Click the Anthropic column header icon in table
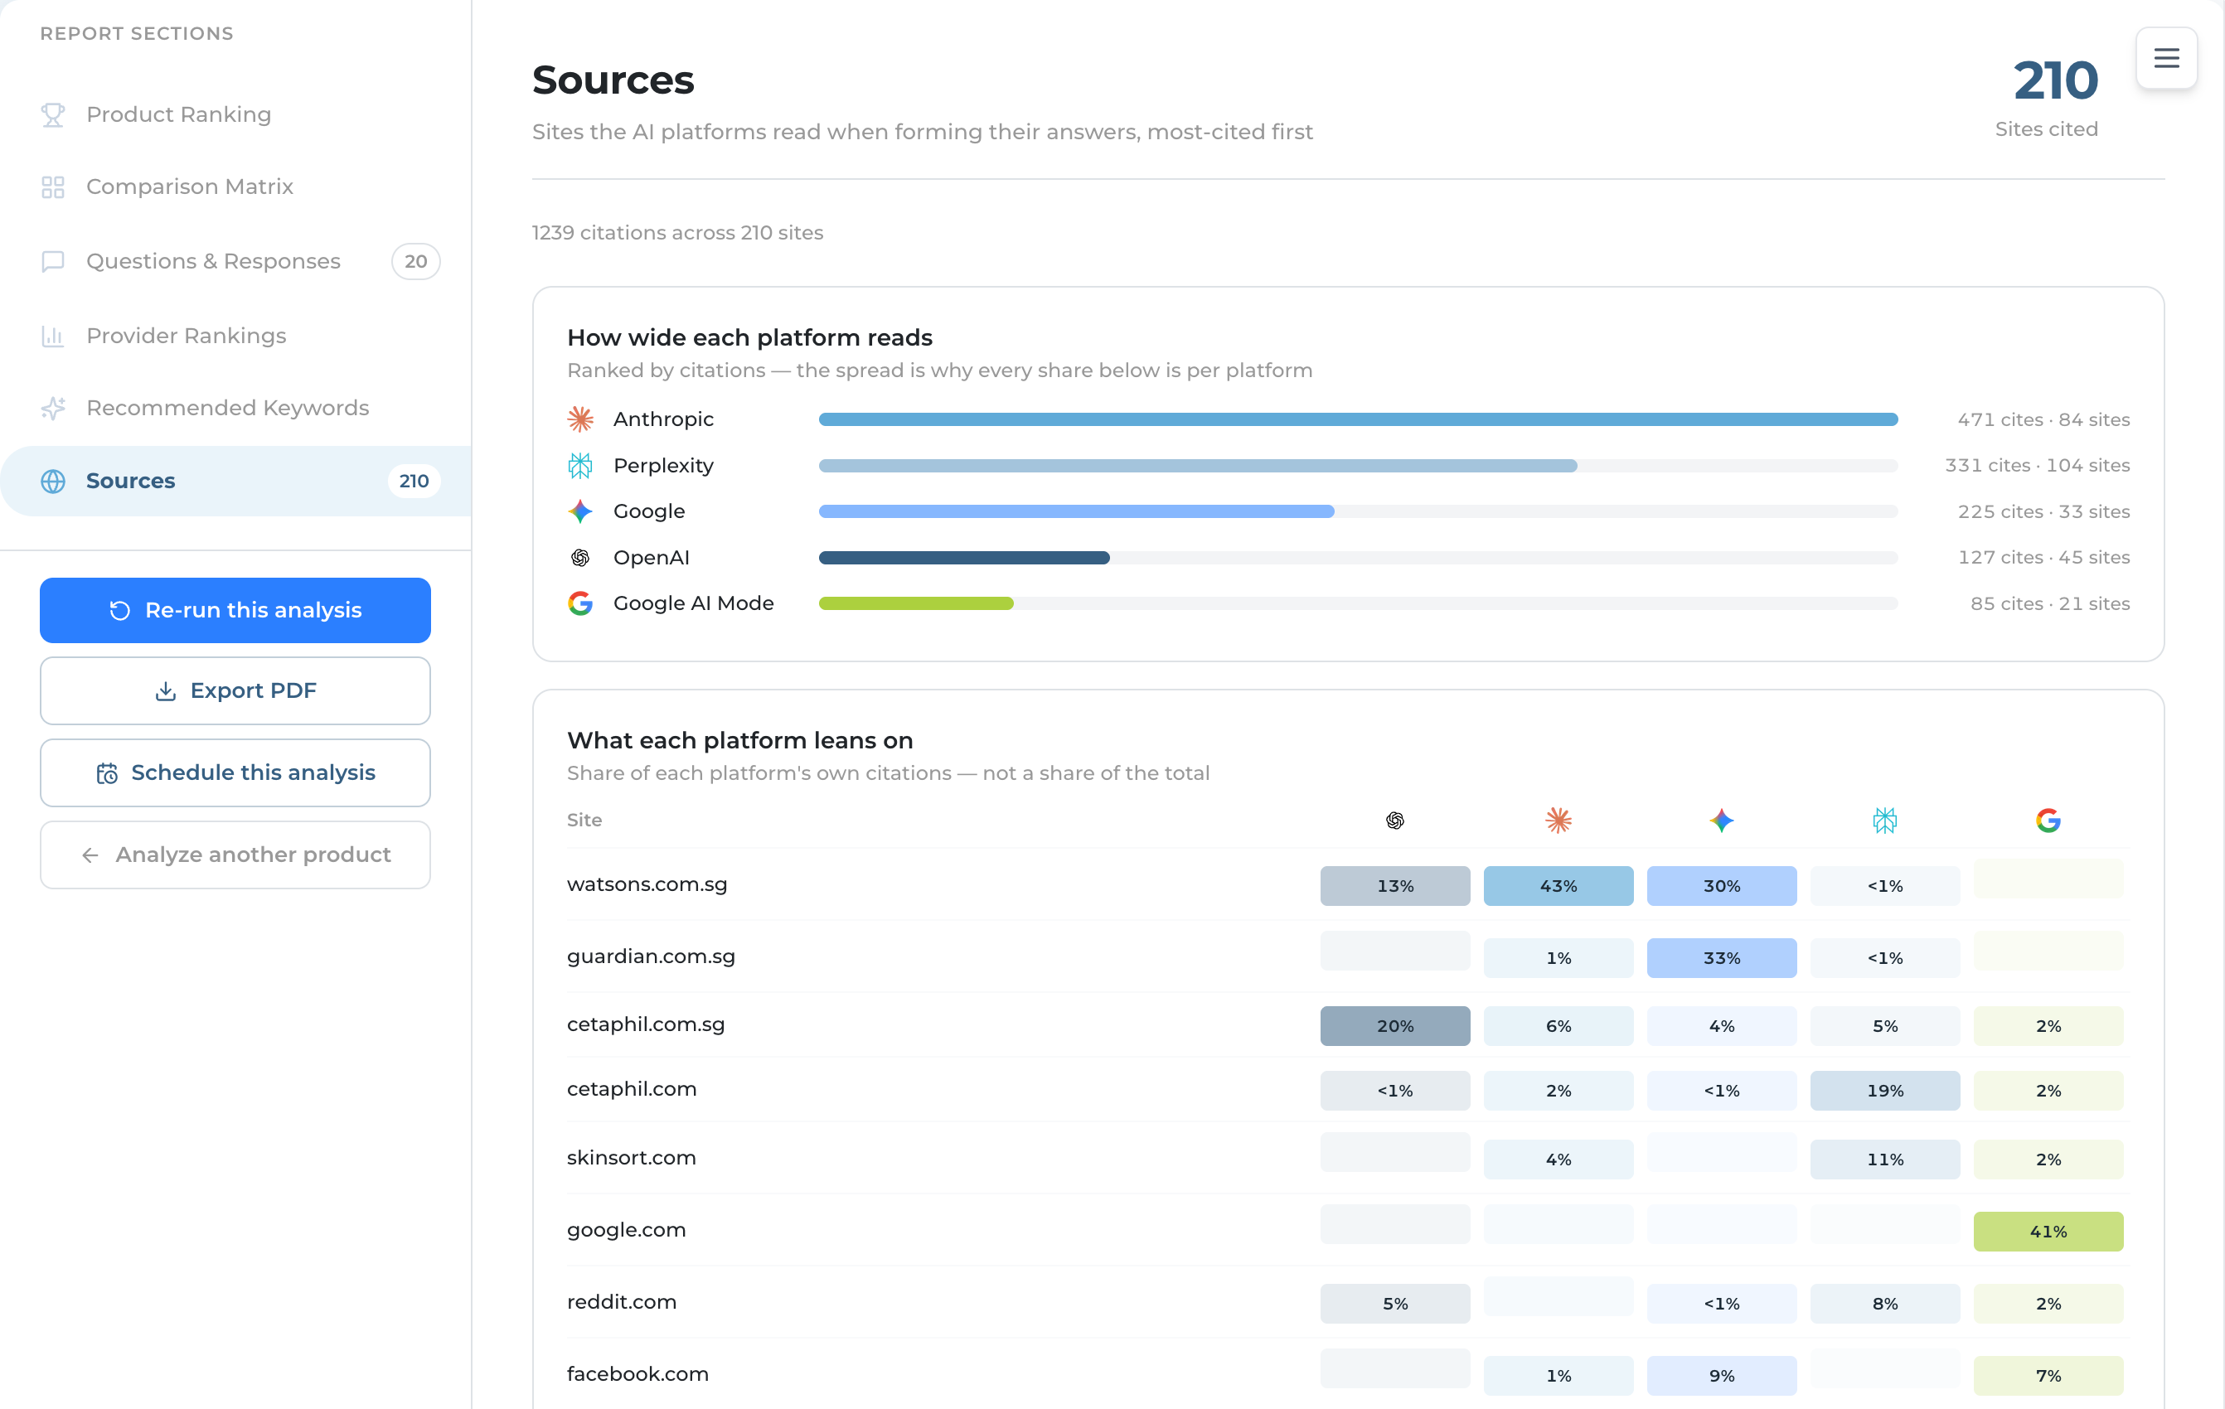2225x1409 pixels. [x=1558, y=821]
